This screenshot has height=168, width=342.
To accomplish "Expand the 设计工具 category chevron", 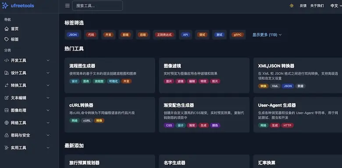I will [x=48, y=73].
